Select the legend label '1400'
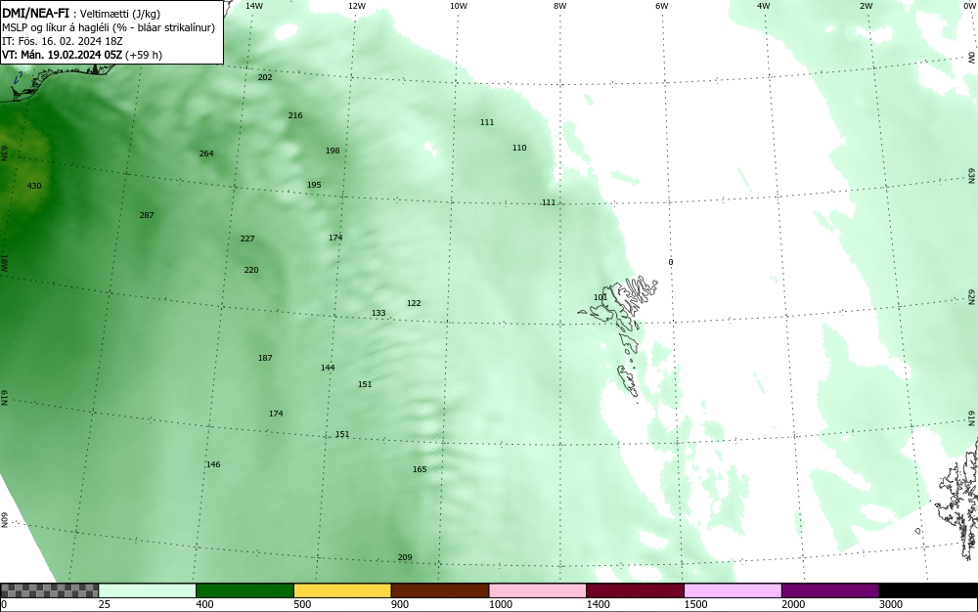Screen dimensions: 978x612 [x=599, y=604]
